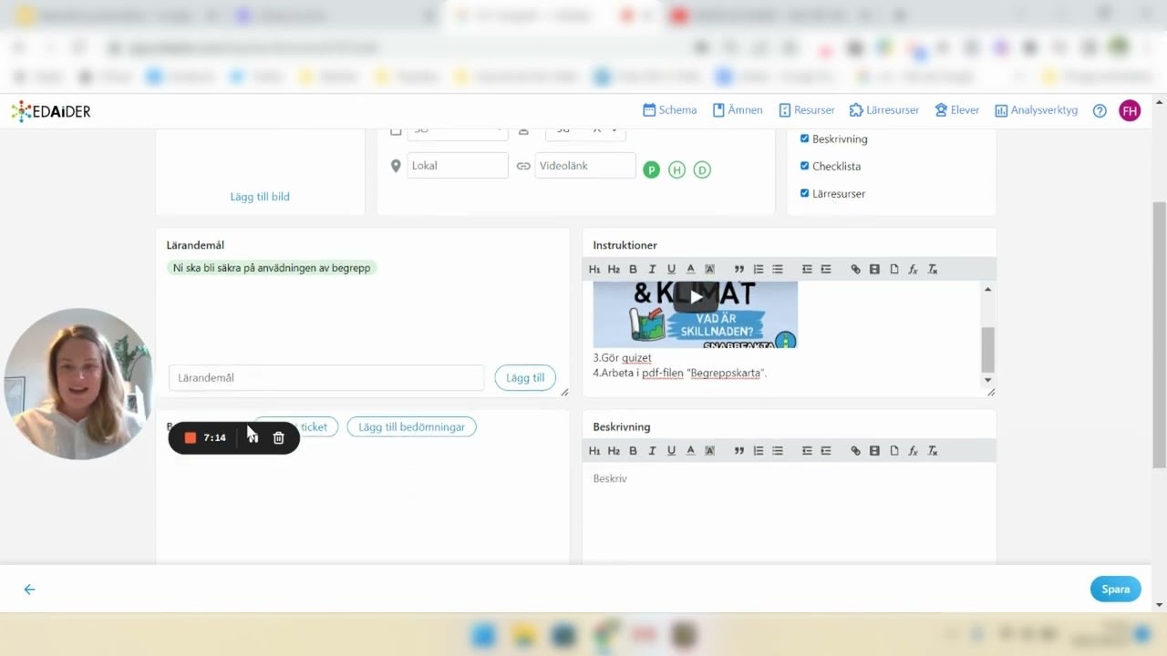Open Resurser in top navigation
The image size is (1167, 656).
pos(807,110)
